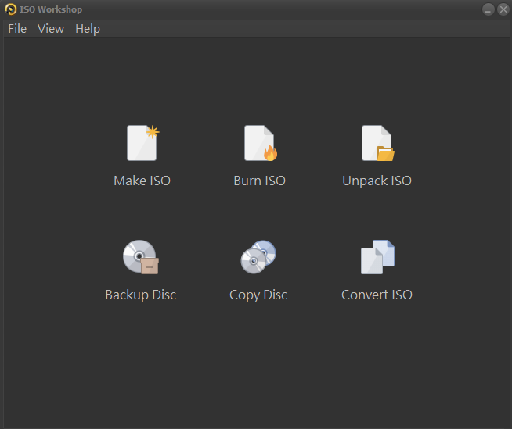The image size is (512, 429).
Task: Click the Burn ISO text label
Action: tap(260, 181)
